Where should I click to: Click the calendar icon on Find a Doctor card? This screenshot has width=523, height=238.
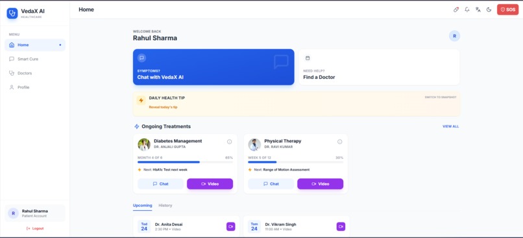point(308,58)
